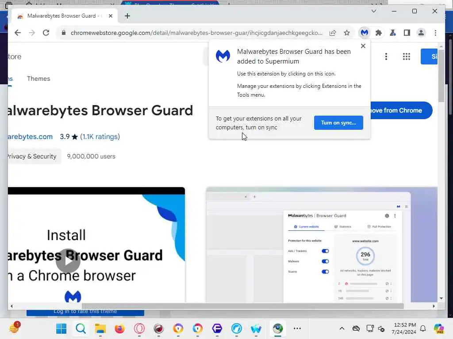Open the Browser Guard popup screenshot
Screen dimensions: 453x339
322,245
